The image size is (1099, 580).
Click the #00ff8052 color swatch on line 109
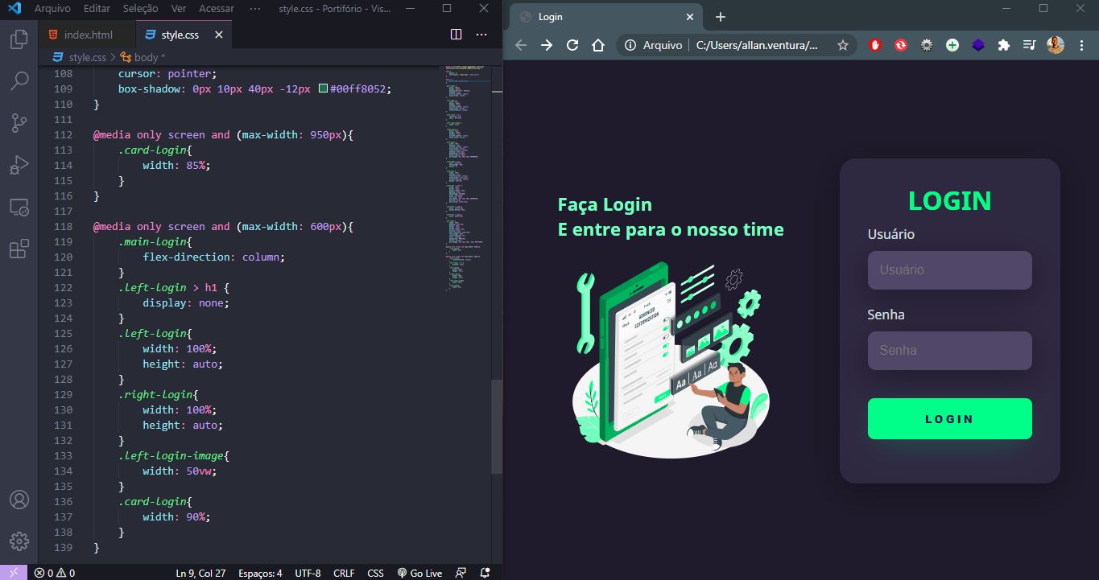323,88
